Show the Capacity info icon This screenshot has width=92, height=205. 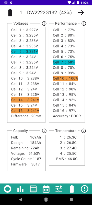44,131
